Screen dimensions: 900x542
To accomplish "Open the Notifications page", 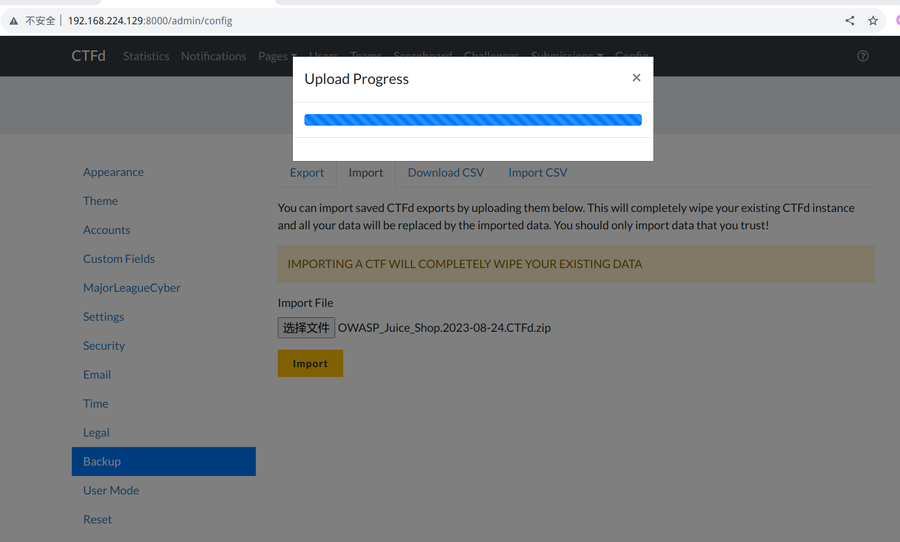I will click(x=214, y=56).
